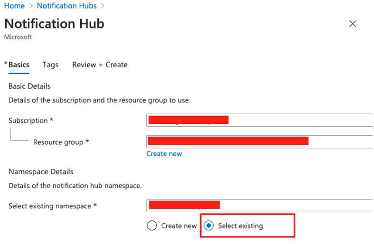The image size is (374, 244).
Task: Click the Notification Hub page title
Action: 54,24
